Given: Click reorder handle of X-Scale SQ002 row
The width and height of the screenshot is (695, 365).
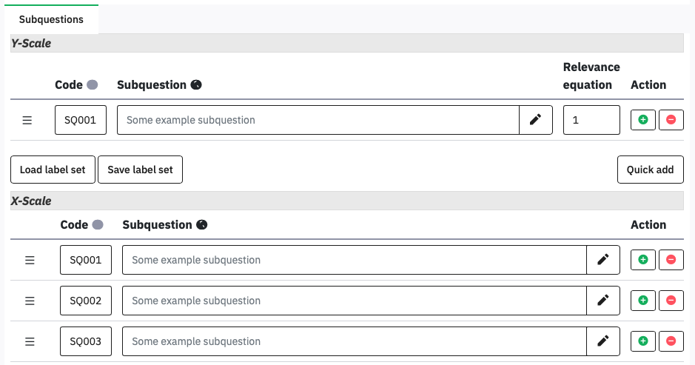Looking at the screenshot, I should coord(30,301).
